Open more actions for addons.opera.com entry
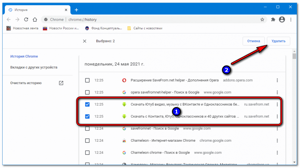300x168 pixels. pyautogui.click(x=277, y=80)
